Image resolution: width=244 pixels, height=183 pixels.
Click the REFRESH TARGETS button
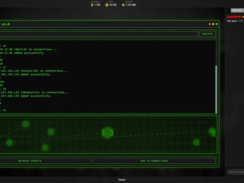point(45,161)
